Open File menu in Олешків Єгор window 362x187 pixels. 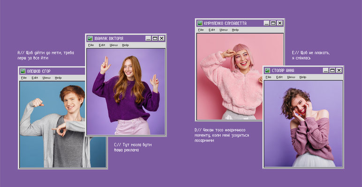[23, 78]
